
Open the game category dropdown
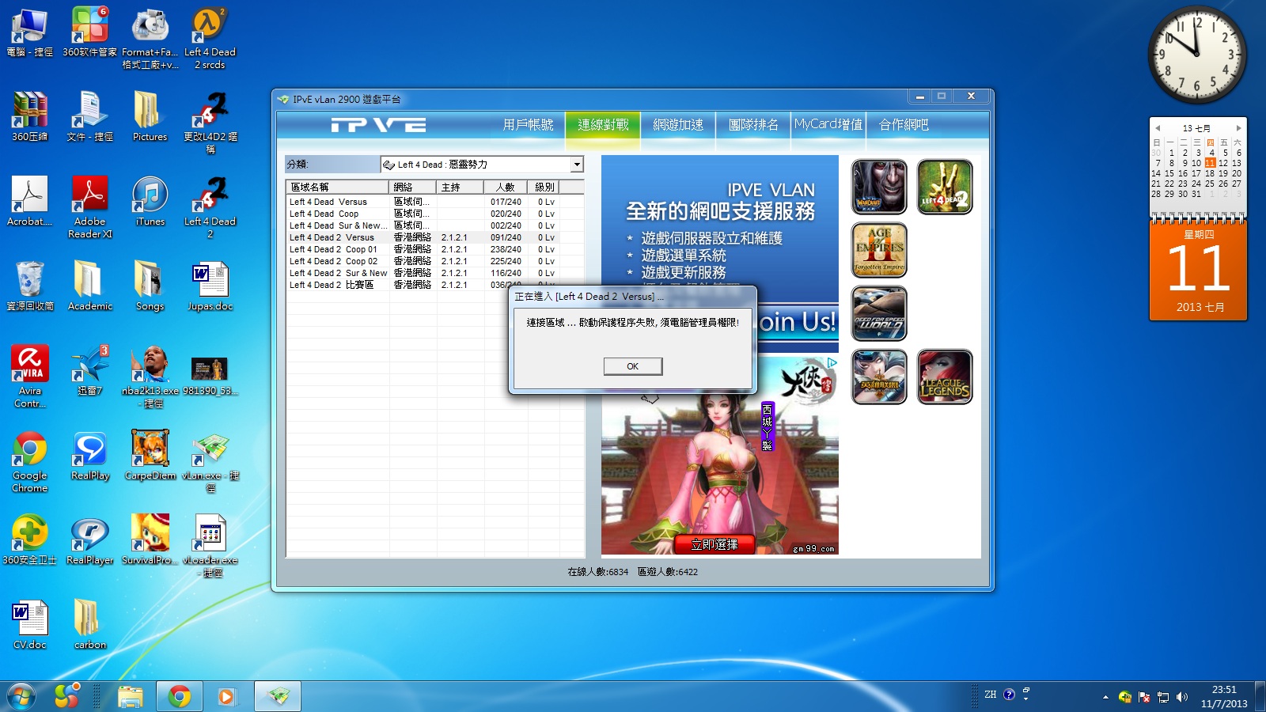click(x=577, y=165)
